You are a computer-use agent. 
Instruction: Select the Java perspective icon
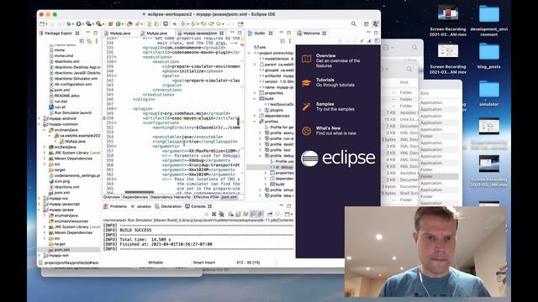(376, 24)
